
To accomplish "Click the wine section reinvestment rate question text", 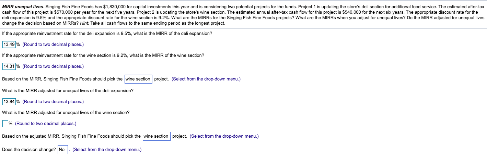I will (103, 55).
